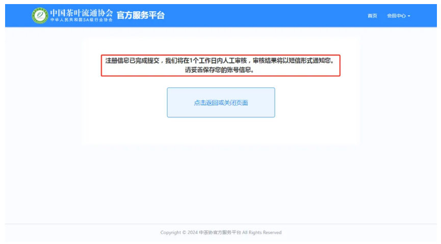This screenshot has width=441, height=244.
Task: Click the 中华人民共和国5A级行业协会 subtitle
Action: [81, 20]
